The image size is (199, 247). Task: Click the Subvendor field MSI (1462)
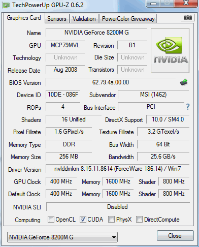(153, 95)
